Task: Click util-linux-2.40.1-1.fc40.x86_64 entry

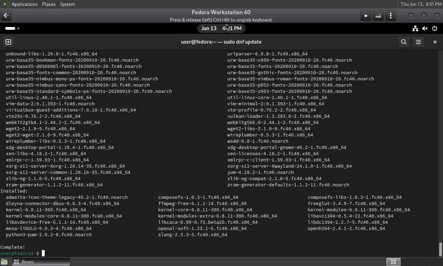Action: coord(49,97)
